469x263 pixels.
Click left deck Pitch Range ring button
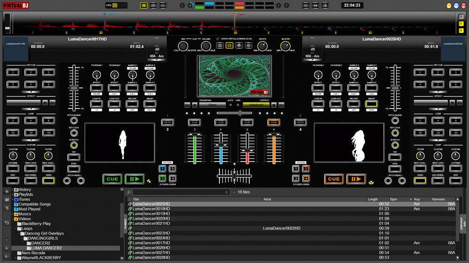pyautogui.click(x=74, y=121)
